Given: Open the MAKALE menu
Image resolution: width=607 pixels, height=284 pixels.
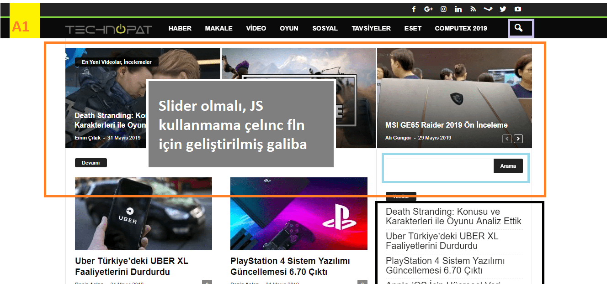Looking at the screenshot, I should (218, 28).
